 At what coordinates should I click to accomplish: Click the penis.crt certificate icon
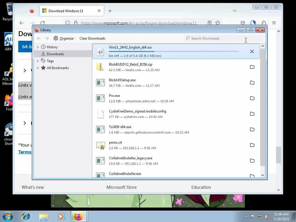click(100, 145)
